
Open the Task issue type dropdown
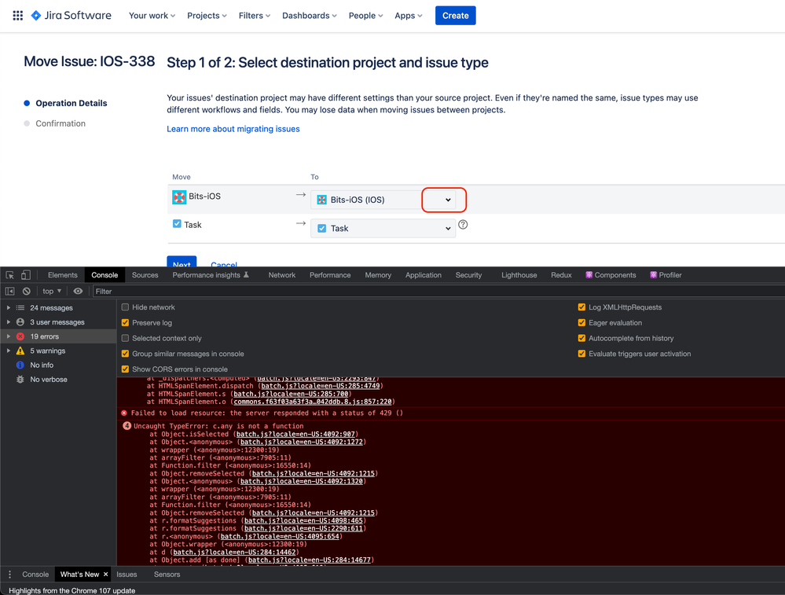[383, 229]
